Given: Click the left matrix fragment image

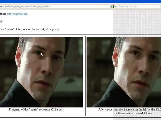Looking at the screenshot, I should [x=41, y=72].
